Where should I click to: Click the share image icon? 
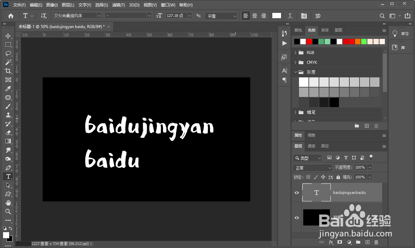point(407,16)
